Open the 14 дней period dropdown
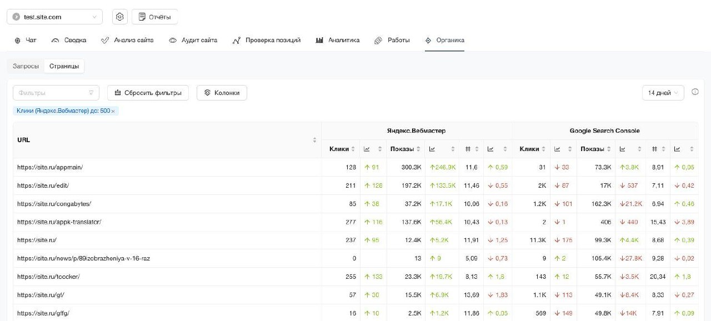Image resolution: width=711 pixels, height=321 pixels. click(x=663, y=93)
